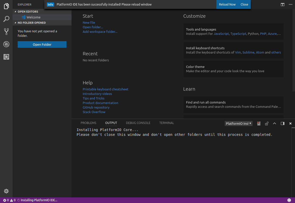Click the split editor icon
This screenshot has width=295, height=203.
point(283,5)
